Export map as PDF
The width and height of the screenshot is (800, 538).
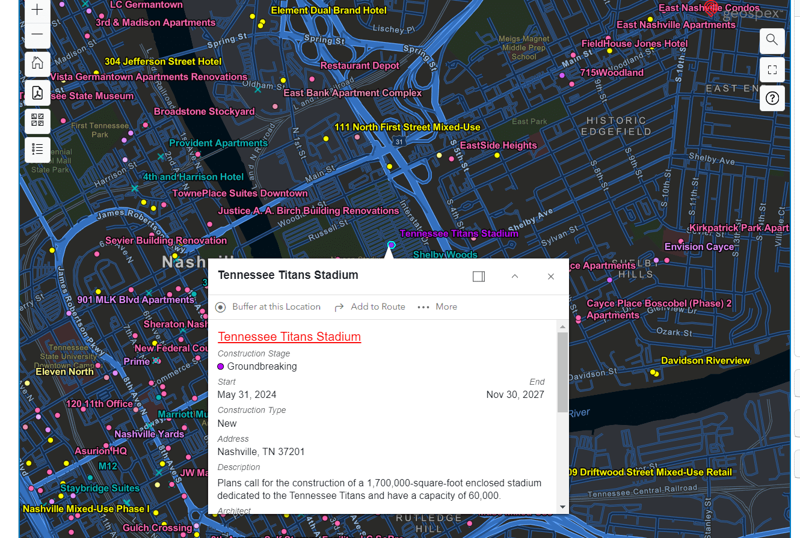click(x=37, y=93)
